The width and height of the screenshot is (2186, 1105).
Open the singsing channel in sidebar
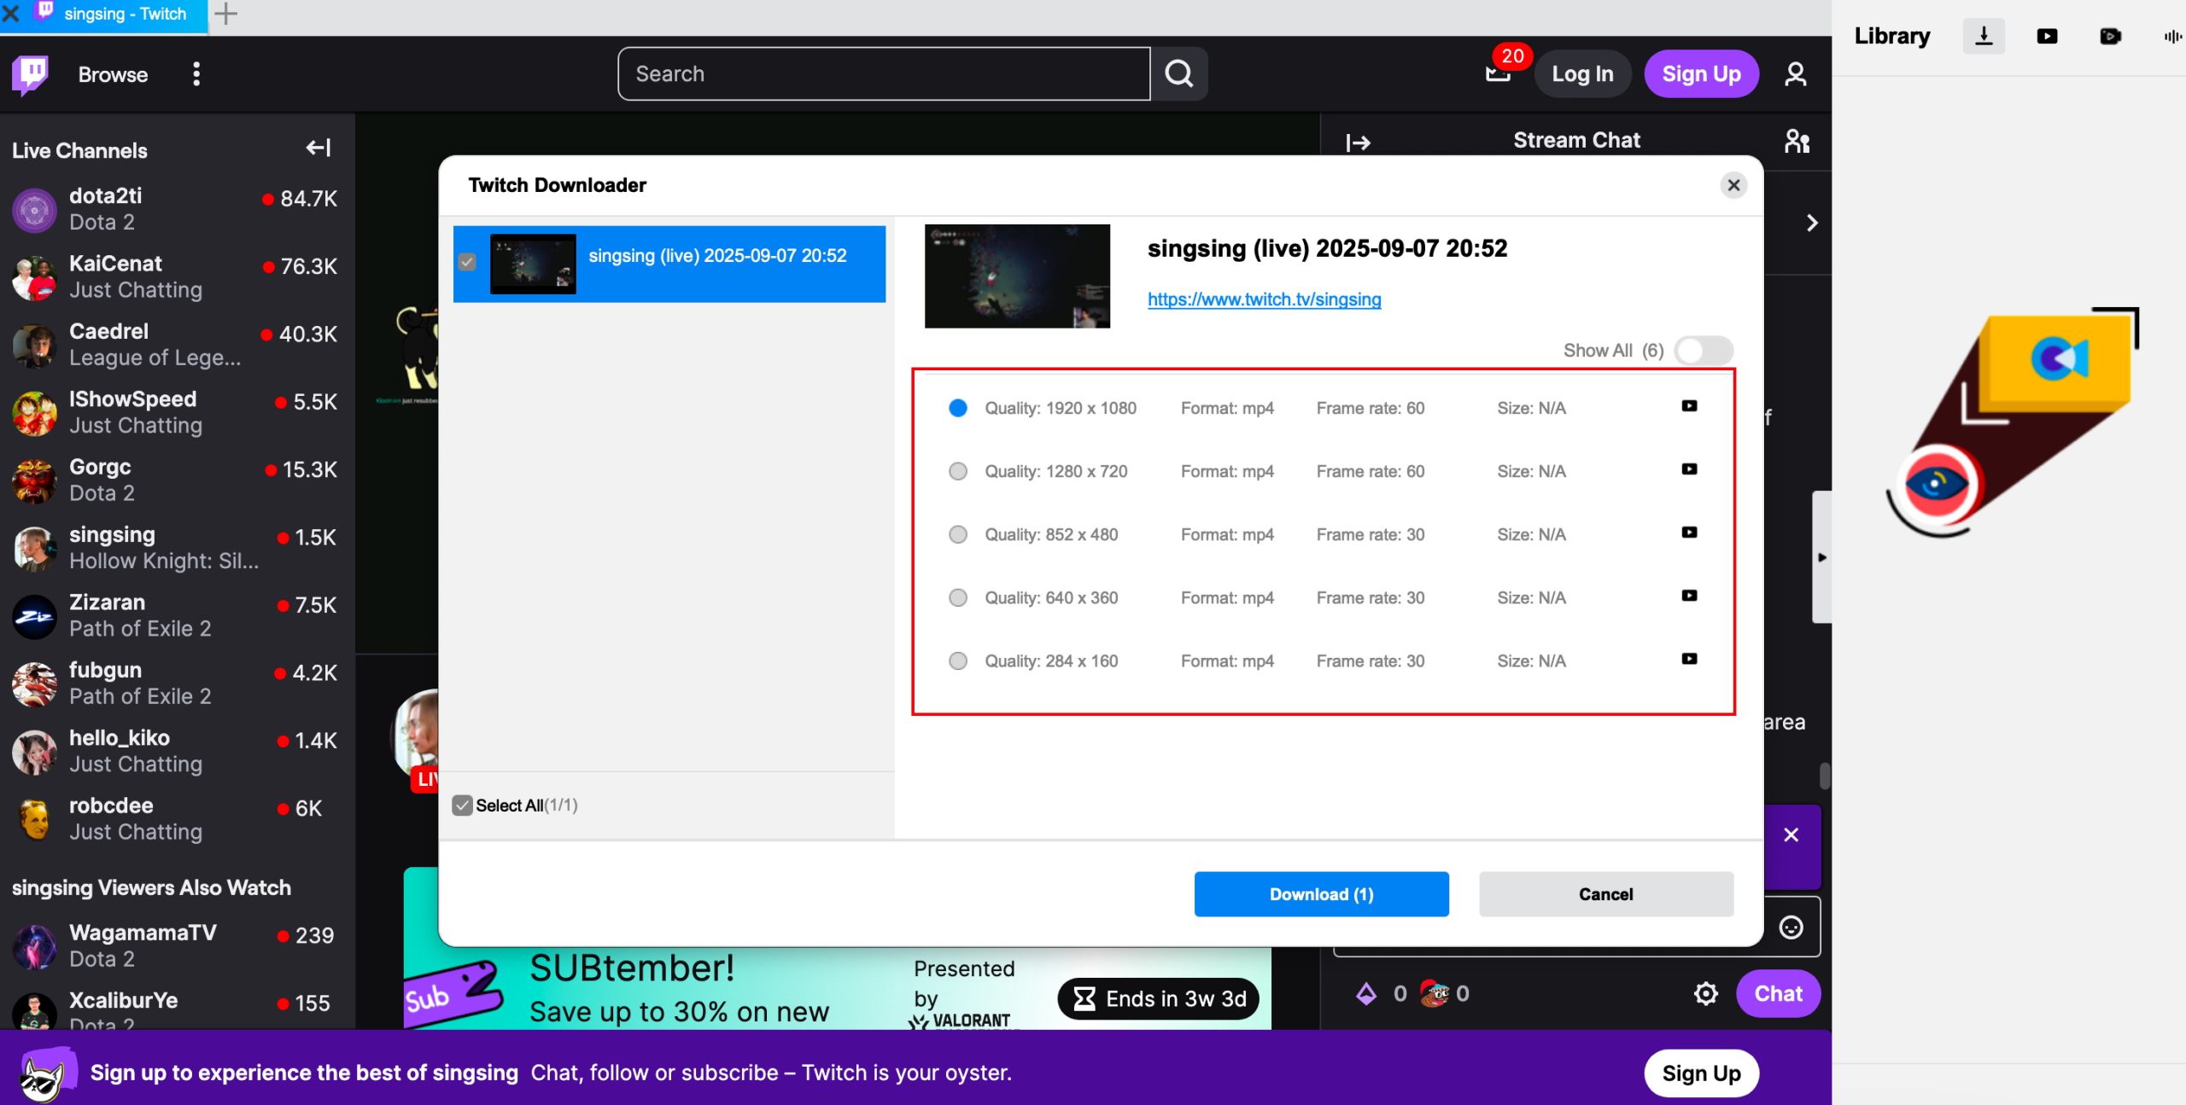coord(177,548)
